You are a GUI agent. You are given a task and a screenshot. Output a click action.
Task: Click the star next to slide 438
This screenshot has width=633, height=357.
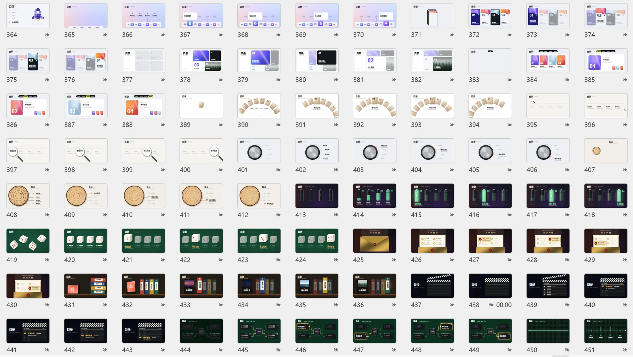click(491, 305)
